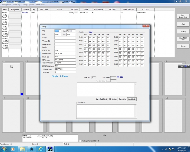The image size is (190, 152).
Task: Open the Reset Hub menu
Action: click(x=40, y=4)
